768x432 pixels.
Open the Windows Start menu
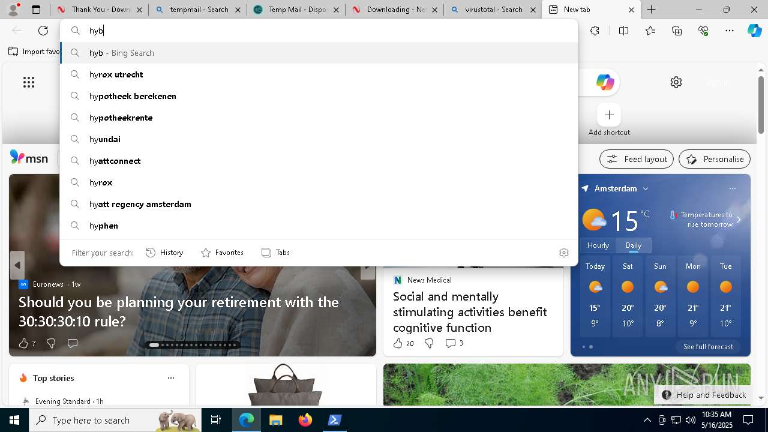click(x=14, y=420)
